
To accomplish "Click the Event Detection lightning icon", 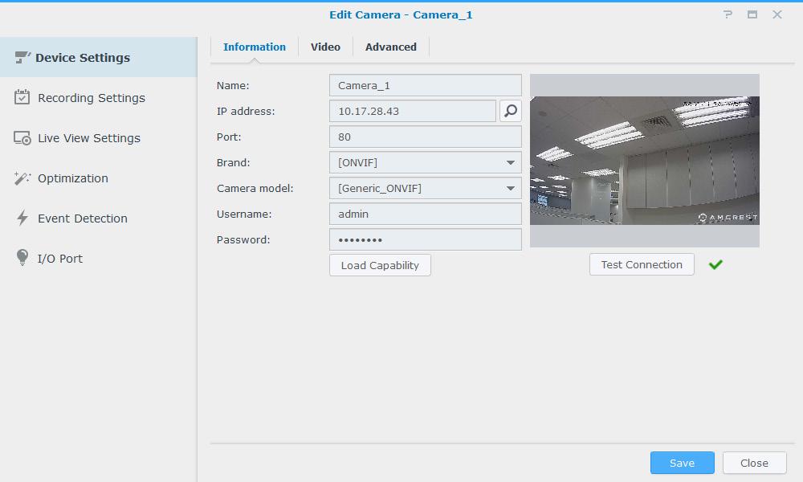I will click(22, 219).
